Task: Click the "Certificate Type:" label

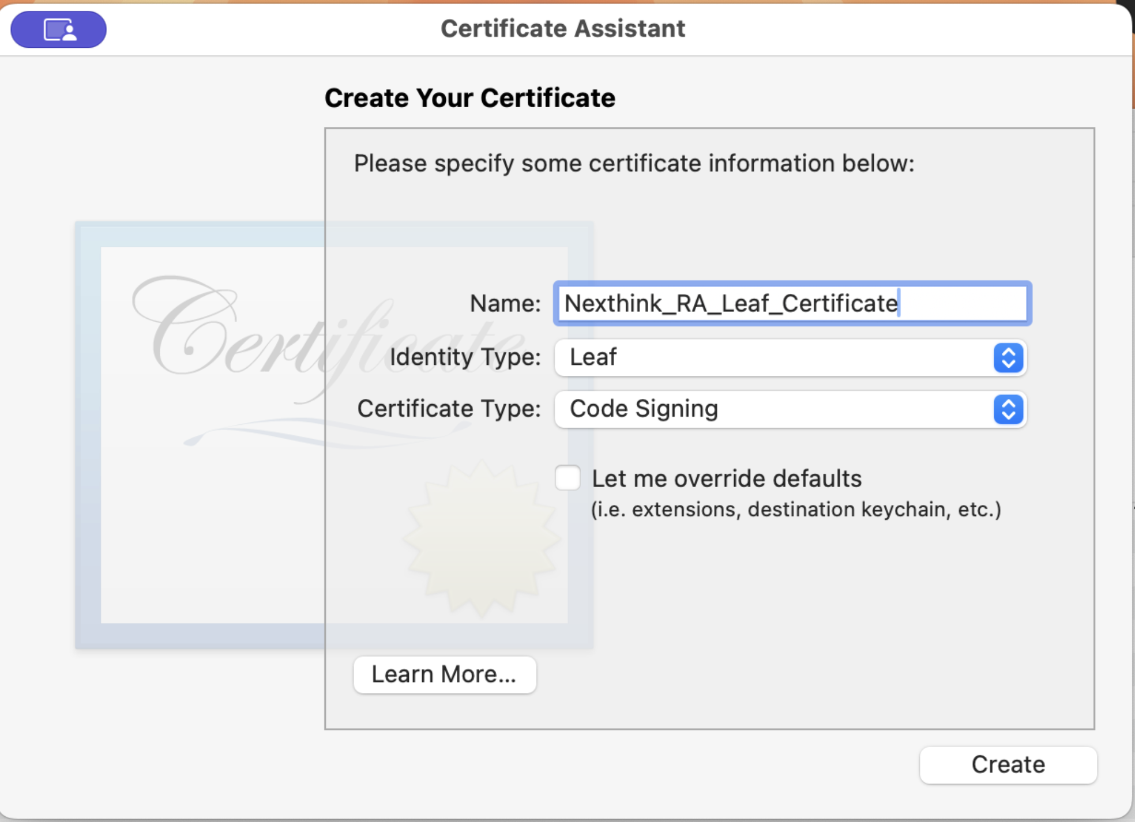Action: [449, 409]
